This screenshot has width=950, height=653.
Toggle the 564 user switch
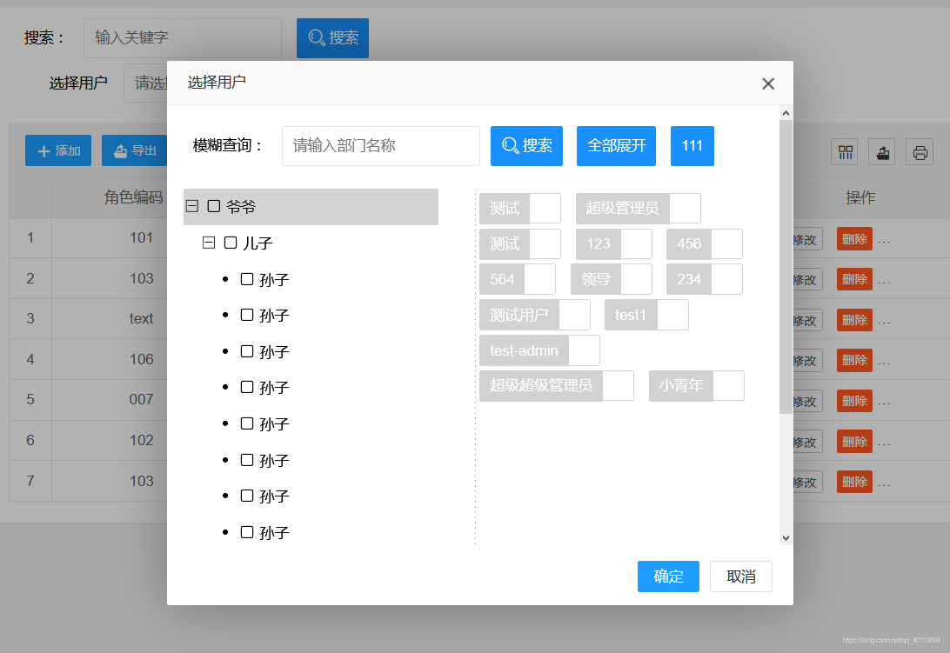pyautogui.click(x=518, y=279)
